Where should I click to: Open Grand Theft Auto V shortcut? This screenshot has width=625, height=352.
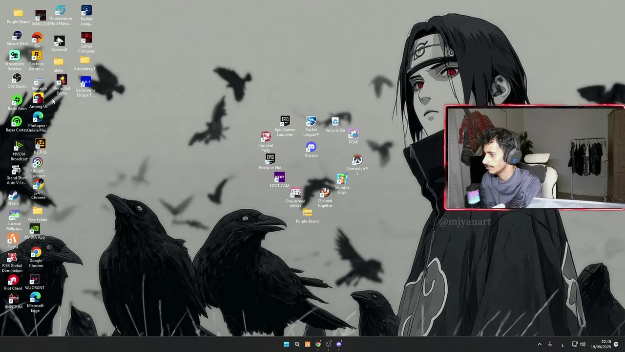click(17, 175)
